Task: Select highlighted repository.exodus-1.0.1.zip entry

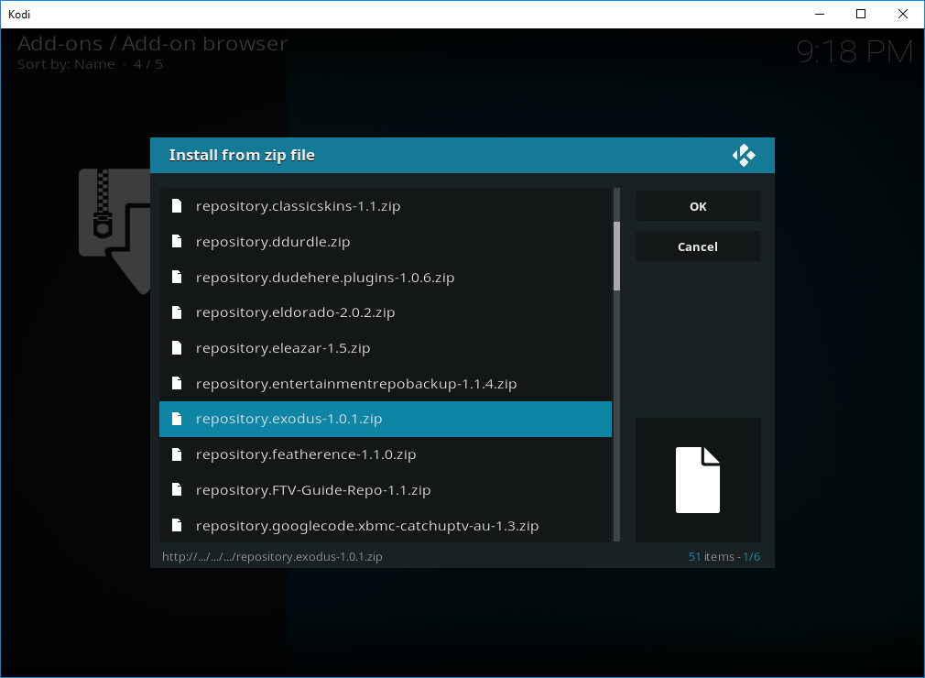Action: (x=386, y=419)
